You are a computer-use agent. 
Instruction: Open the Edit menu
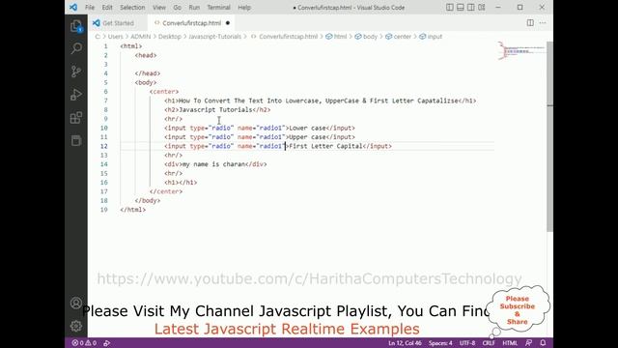pyautogui.click(x=107, y=8)
